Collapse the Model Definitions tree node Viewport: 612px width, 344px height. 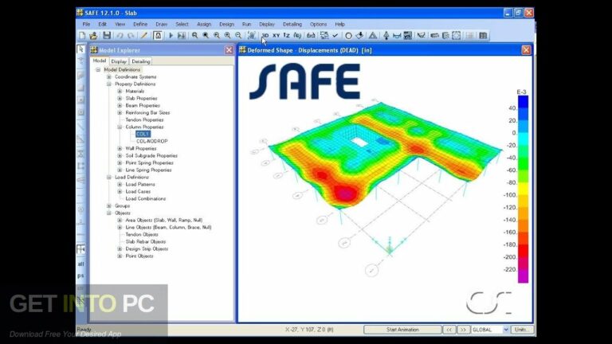point(98,70)
